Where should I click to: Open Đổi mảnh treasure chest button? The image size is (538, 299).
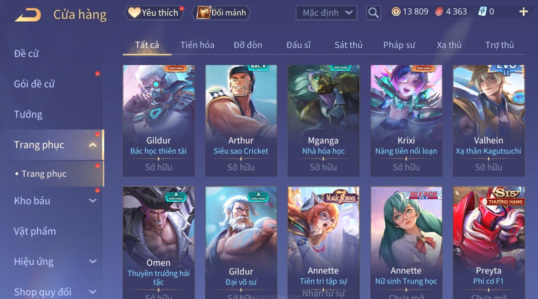point(221,13)
